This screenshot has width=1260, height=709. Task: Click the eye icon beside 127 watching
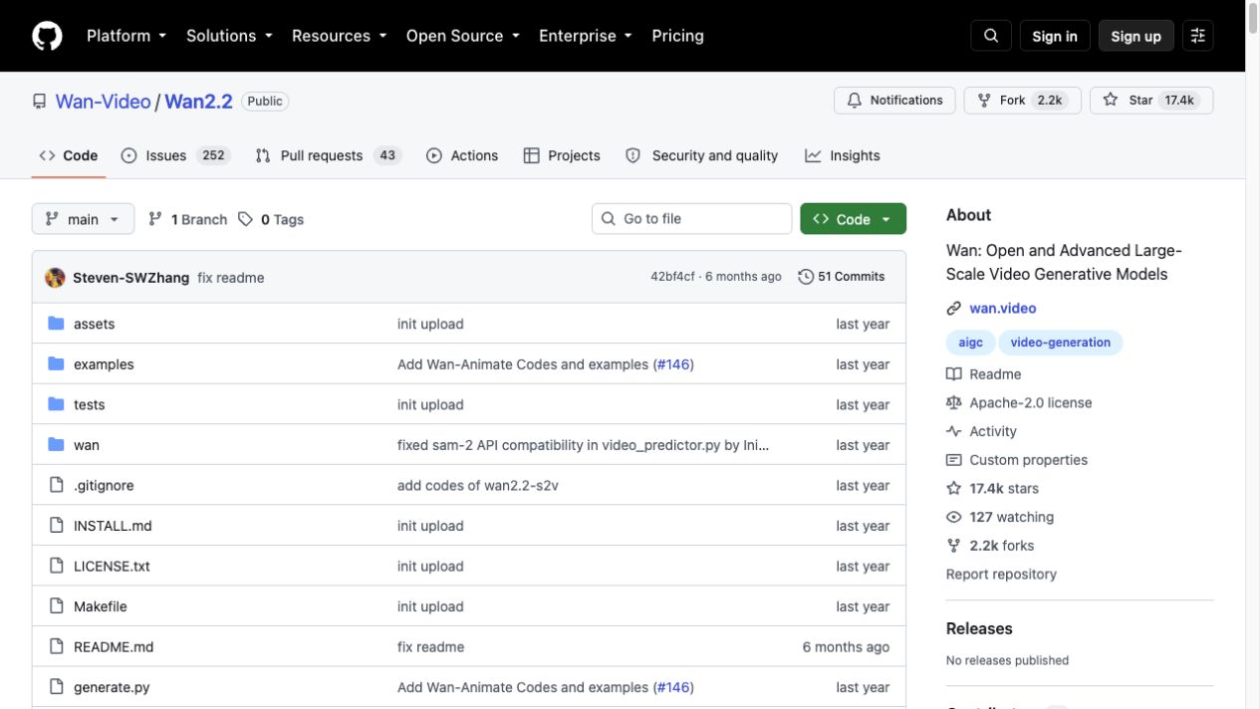(x=954, y=517)
